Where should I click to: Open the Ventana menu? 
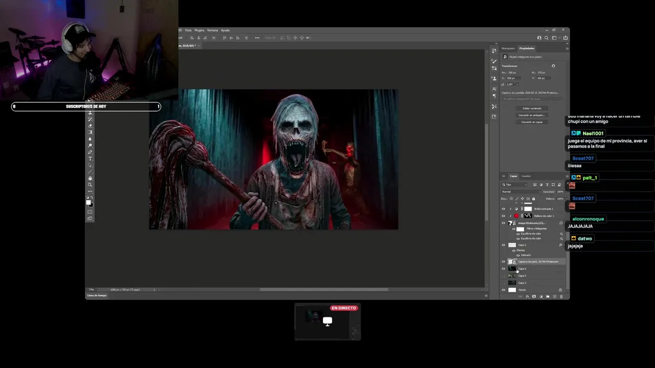(212, 30)
